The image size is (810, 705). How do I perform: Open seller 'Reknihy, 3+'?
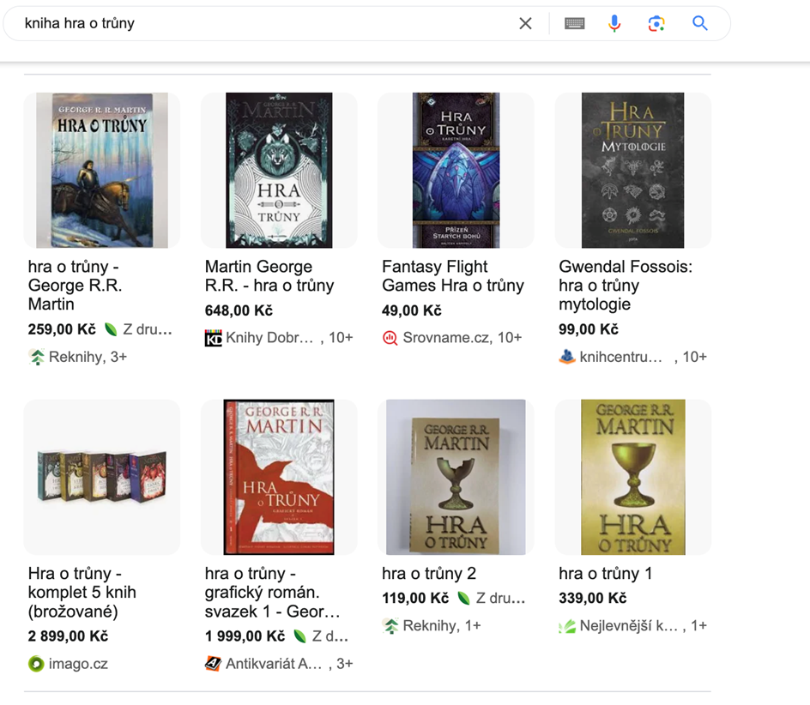pyautogui.click(x=88, y=357)
